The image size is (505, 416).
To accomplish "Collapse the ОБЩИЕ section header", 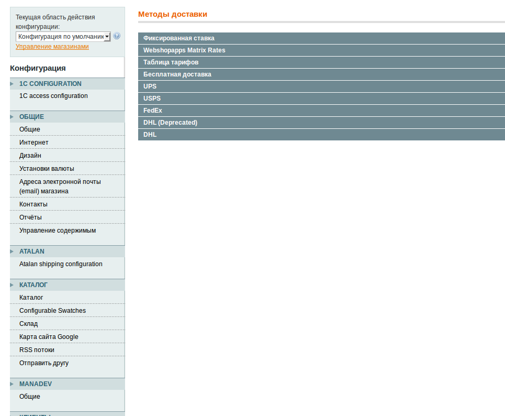I will point(68,117).
